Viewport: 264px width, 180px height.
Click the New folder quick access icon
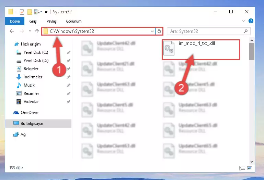point(30,12)
